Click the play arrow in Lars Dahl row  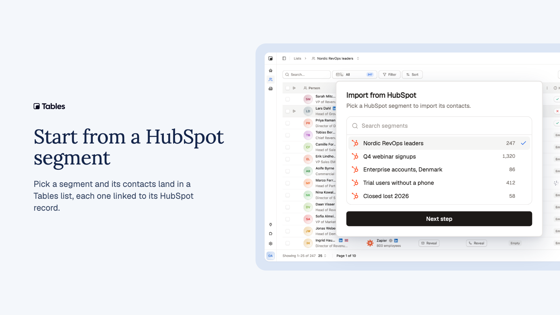click(294, 111)
